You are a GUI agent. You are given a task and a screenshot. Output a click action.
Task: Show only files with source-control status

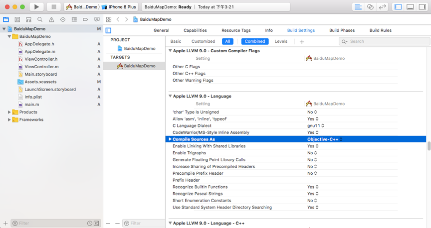[96, 224]
